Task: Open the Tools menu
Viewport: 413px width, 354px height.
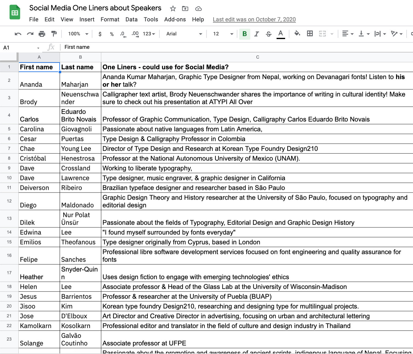Action: tap(151, 20)
